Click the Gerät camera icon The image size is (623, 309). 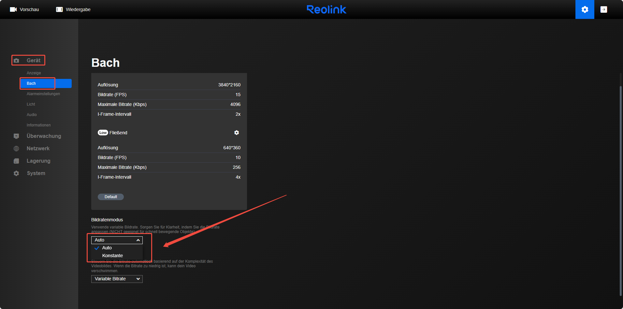(x=16, y=61)
